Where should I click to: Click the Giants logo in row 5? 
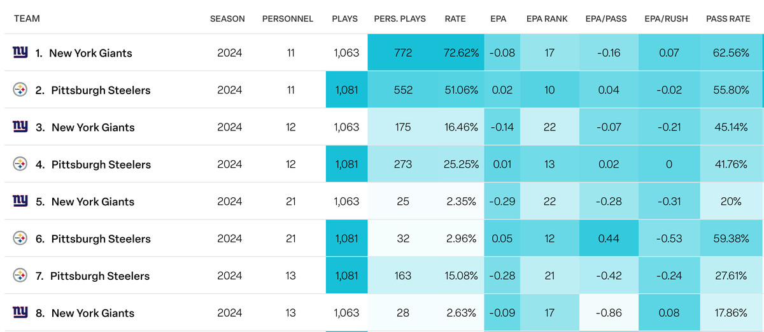(20, 202)
